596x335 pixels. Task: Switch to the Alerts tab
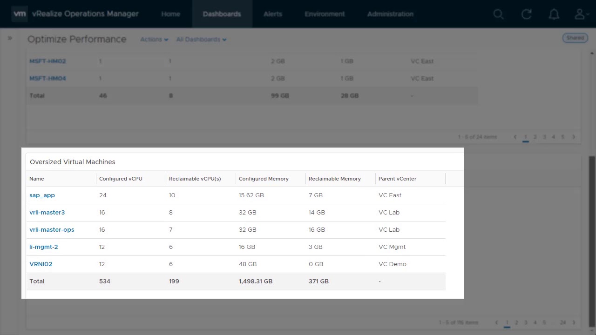click(x=273, y=14)
